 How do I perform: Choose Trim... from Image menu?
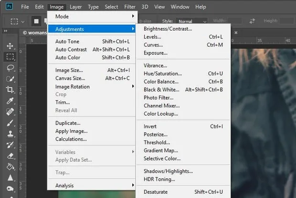[92, 102]
